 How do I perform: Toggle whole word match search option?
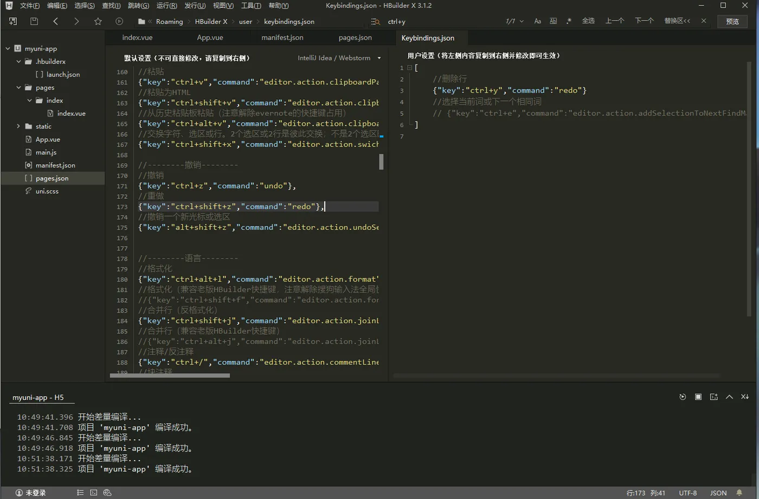click(553, 21)
